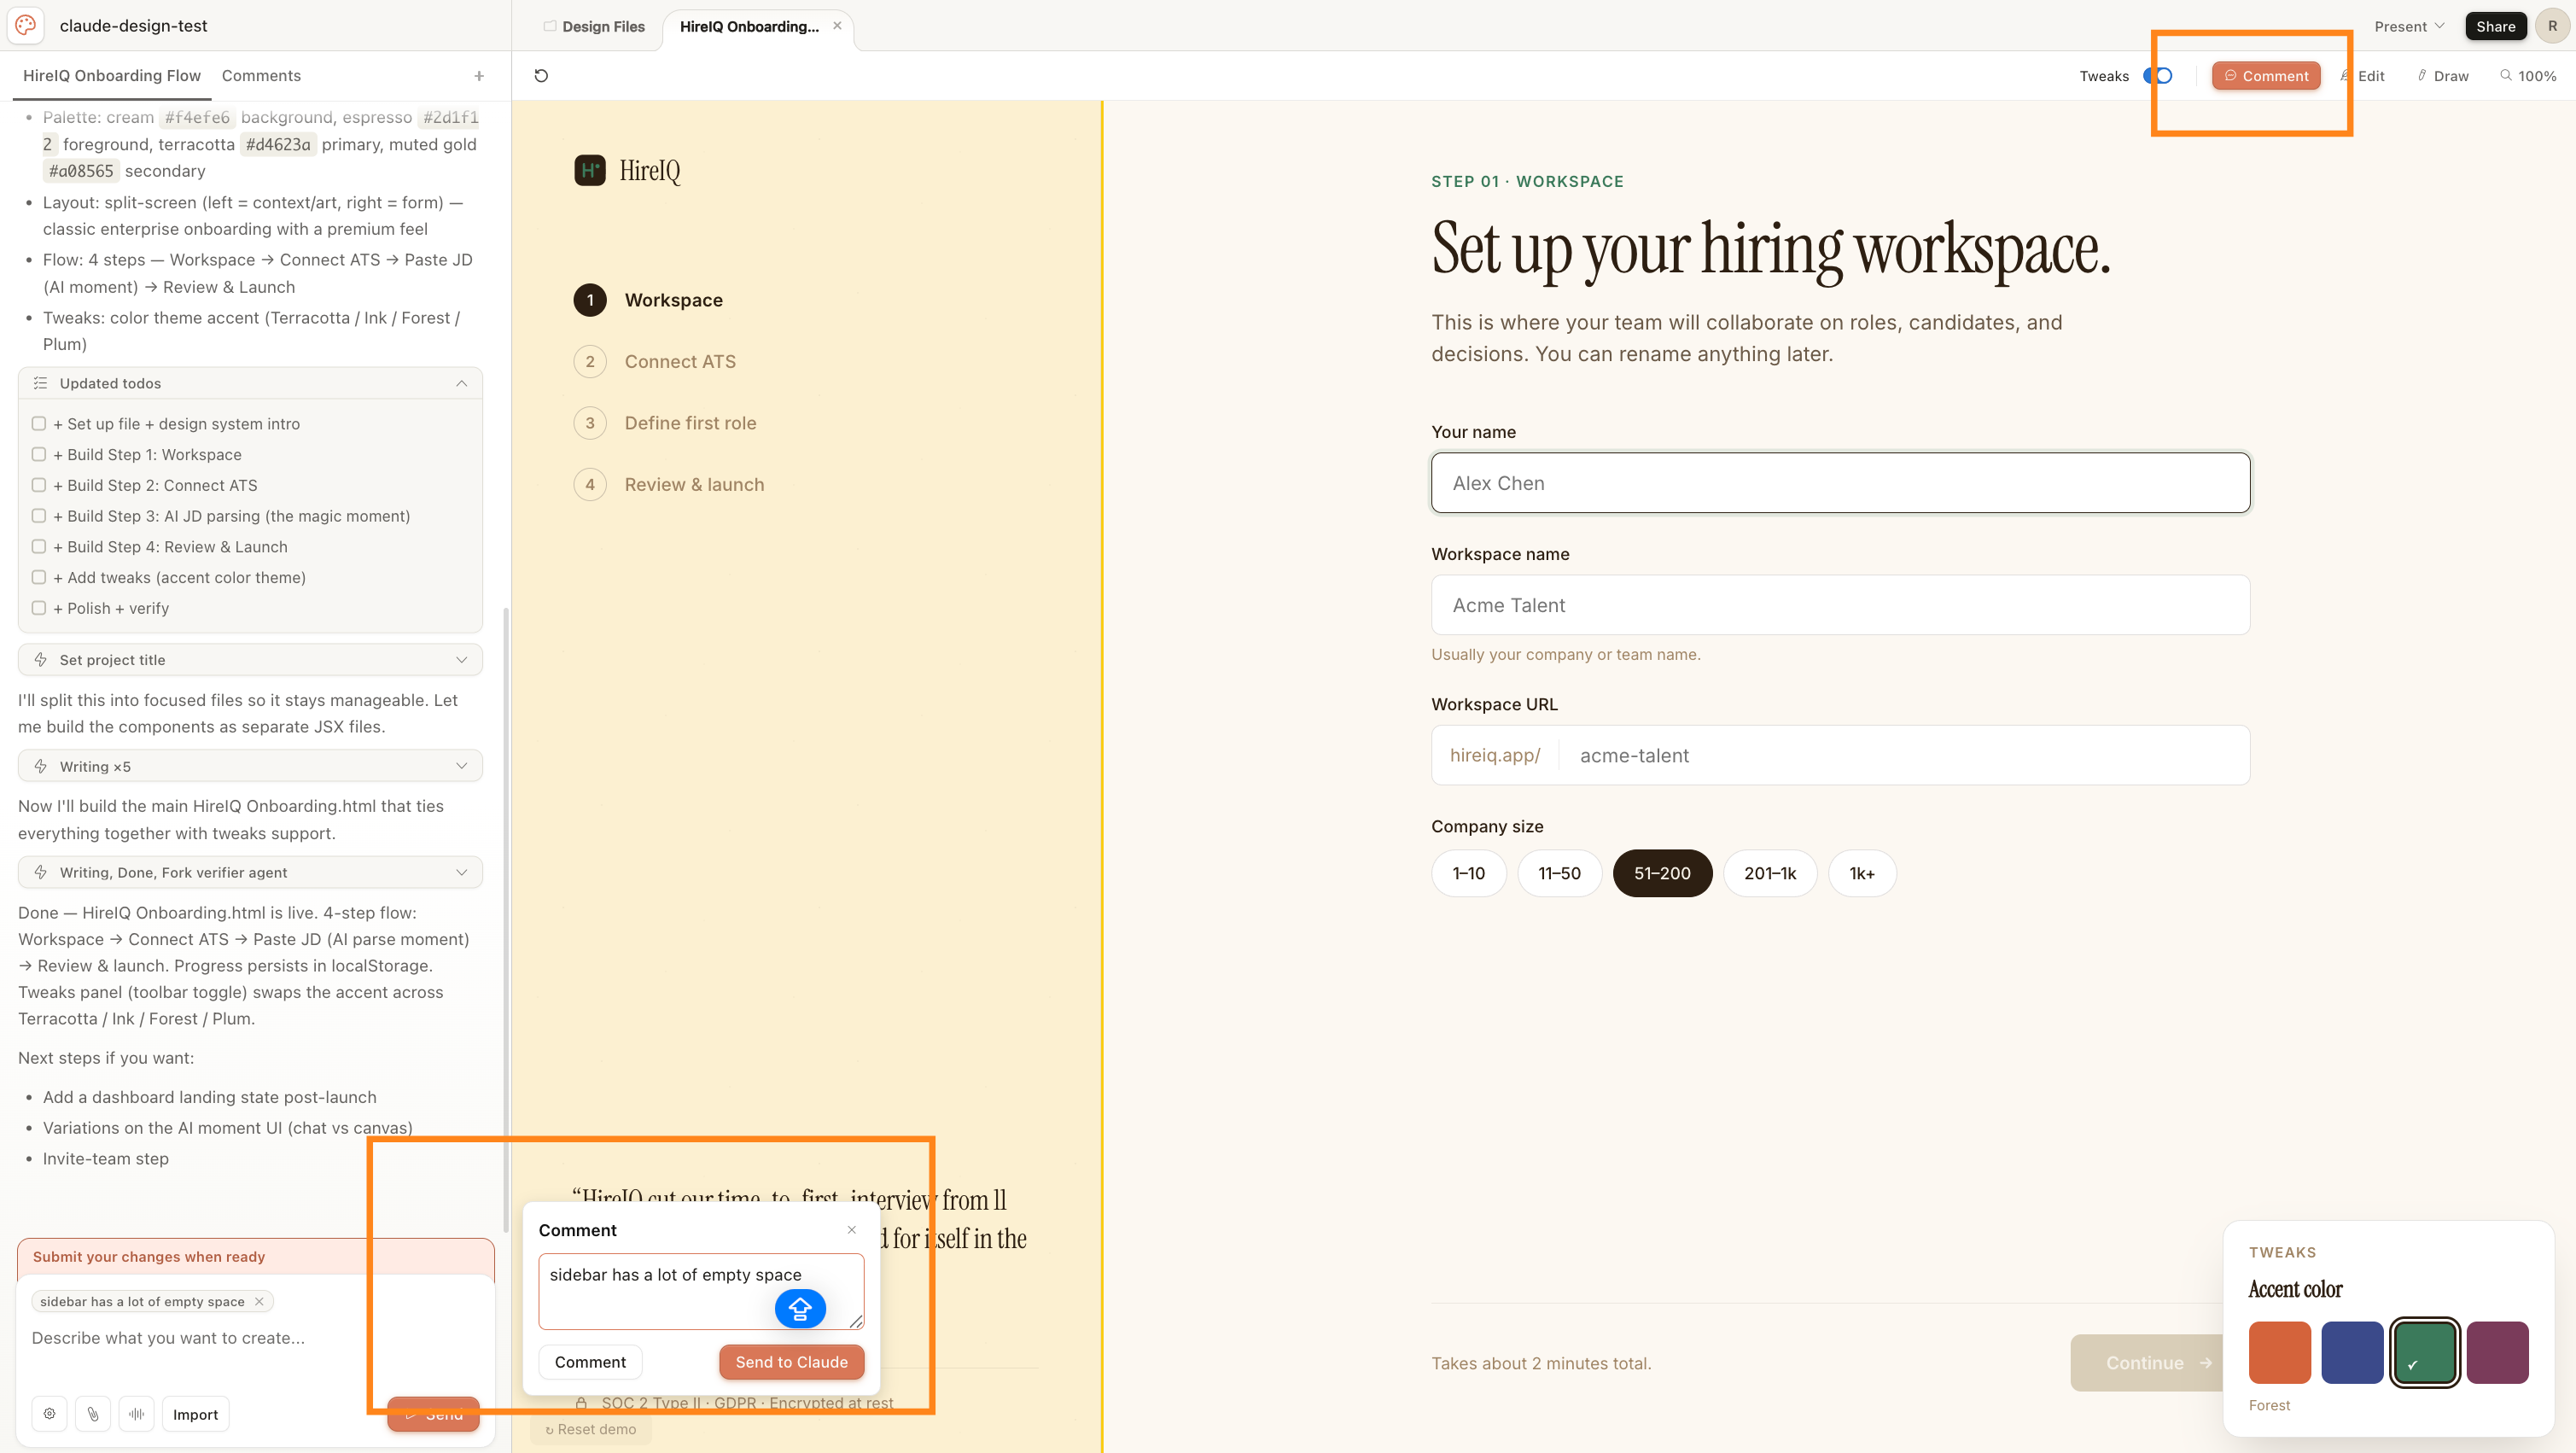This screenshot has height=1453, width=2576.
Task: Open the Present dropdown
Action: click(2409, 26)
